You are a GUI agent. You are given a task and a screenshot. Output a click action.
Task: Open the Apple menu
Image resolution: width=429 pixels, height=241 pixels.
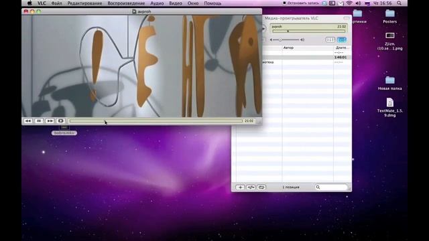pos(29,3)
